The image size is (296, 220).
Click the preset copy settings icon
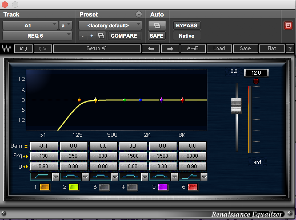(x=101, y=36)
